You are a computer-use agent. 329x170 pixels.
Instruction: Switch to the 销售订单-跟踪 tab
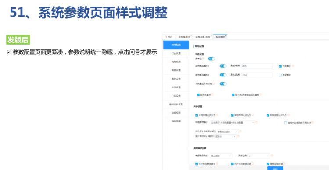coord(203,37)
